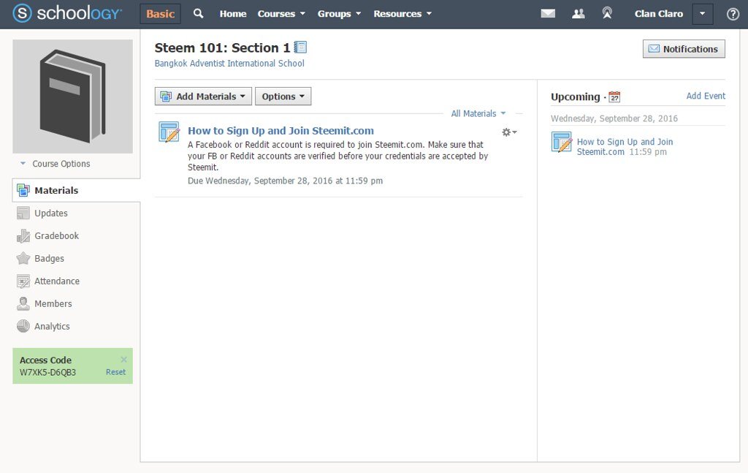Click the Steem 101: Section 1 title

222,48
